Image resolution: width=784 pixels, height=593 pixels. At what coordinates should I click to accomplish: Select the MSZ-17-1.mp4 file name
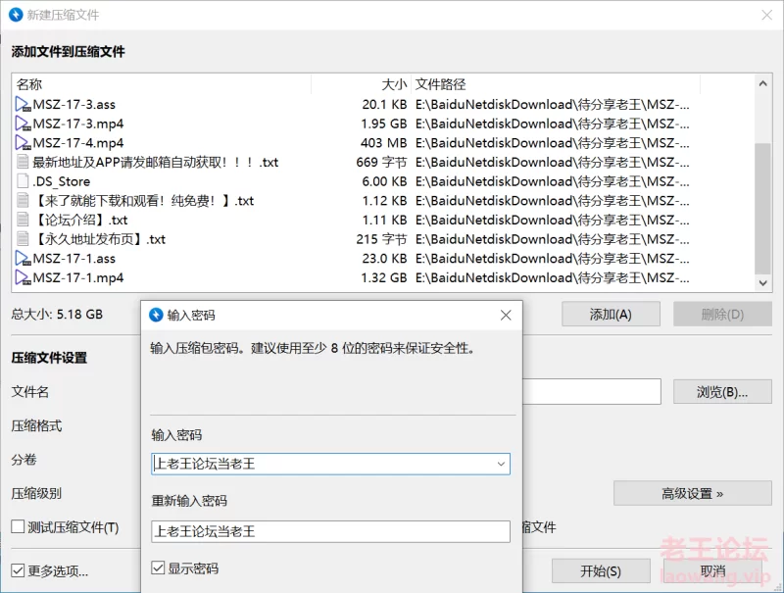78,277
